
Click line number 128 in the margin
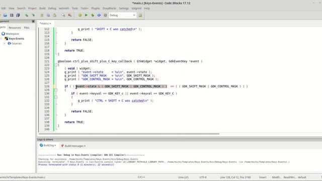click(47, 86)
